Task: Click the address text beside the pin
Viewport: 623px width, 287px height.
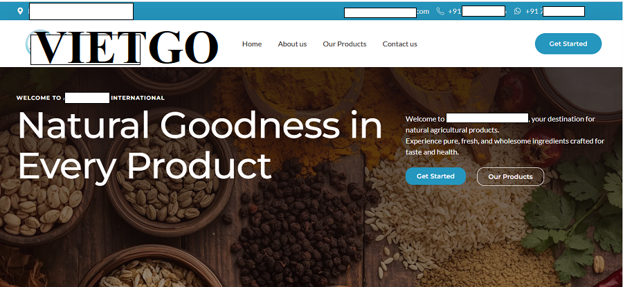Action: [81, 11]
